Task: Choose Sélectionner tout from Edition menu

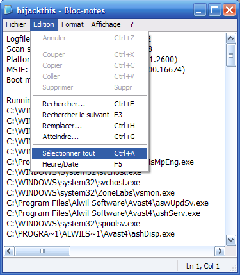Action: [90, 153]
